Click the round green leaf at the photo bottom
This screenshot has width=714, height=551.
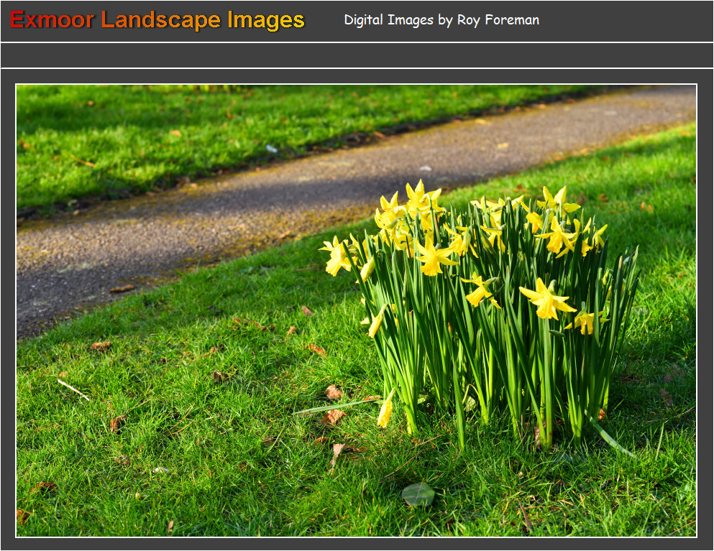418,494
